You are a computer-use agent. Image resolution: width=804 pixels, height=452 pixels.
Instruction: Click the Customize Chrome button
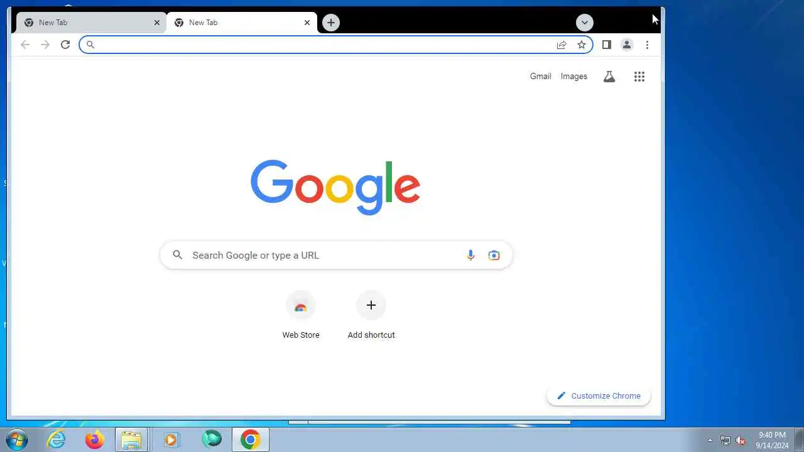pyautogui.click(x=599, y=396)
